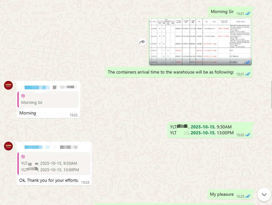Click the scroll-to-bottom chevron button

click(x=264, y=194)
